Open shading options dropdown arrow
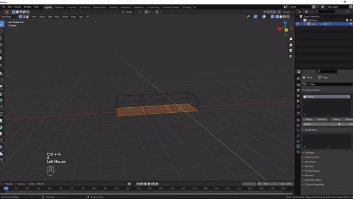The width and height of the screenshot is (353, 199). (292, 17)
